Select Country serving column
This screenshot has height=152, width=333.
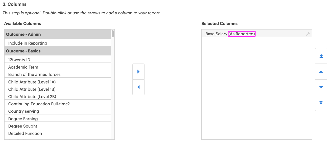tap(23, 111)
